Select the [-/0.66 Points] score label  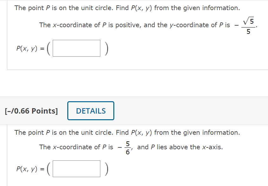31,111
